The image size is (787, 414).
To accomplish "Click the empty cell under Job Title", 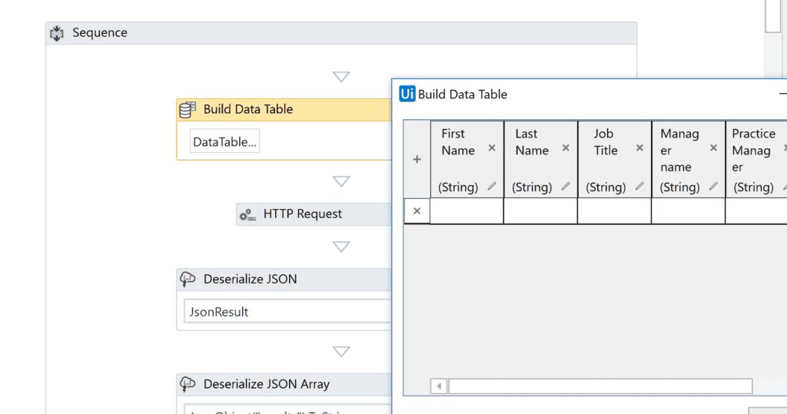I will tap(614, 210).
